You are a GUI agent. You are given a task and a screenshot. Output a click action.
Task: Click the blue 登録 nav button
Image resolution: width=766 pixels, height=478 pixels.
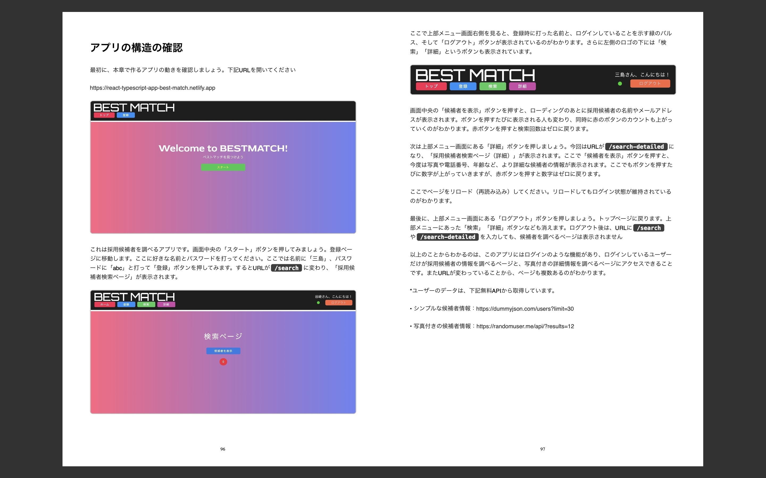463,86
